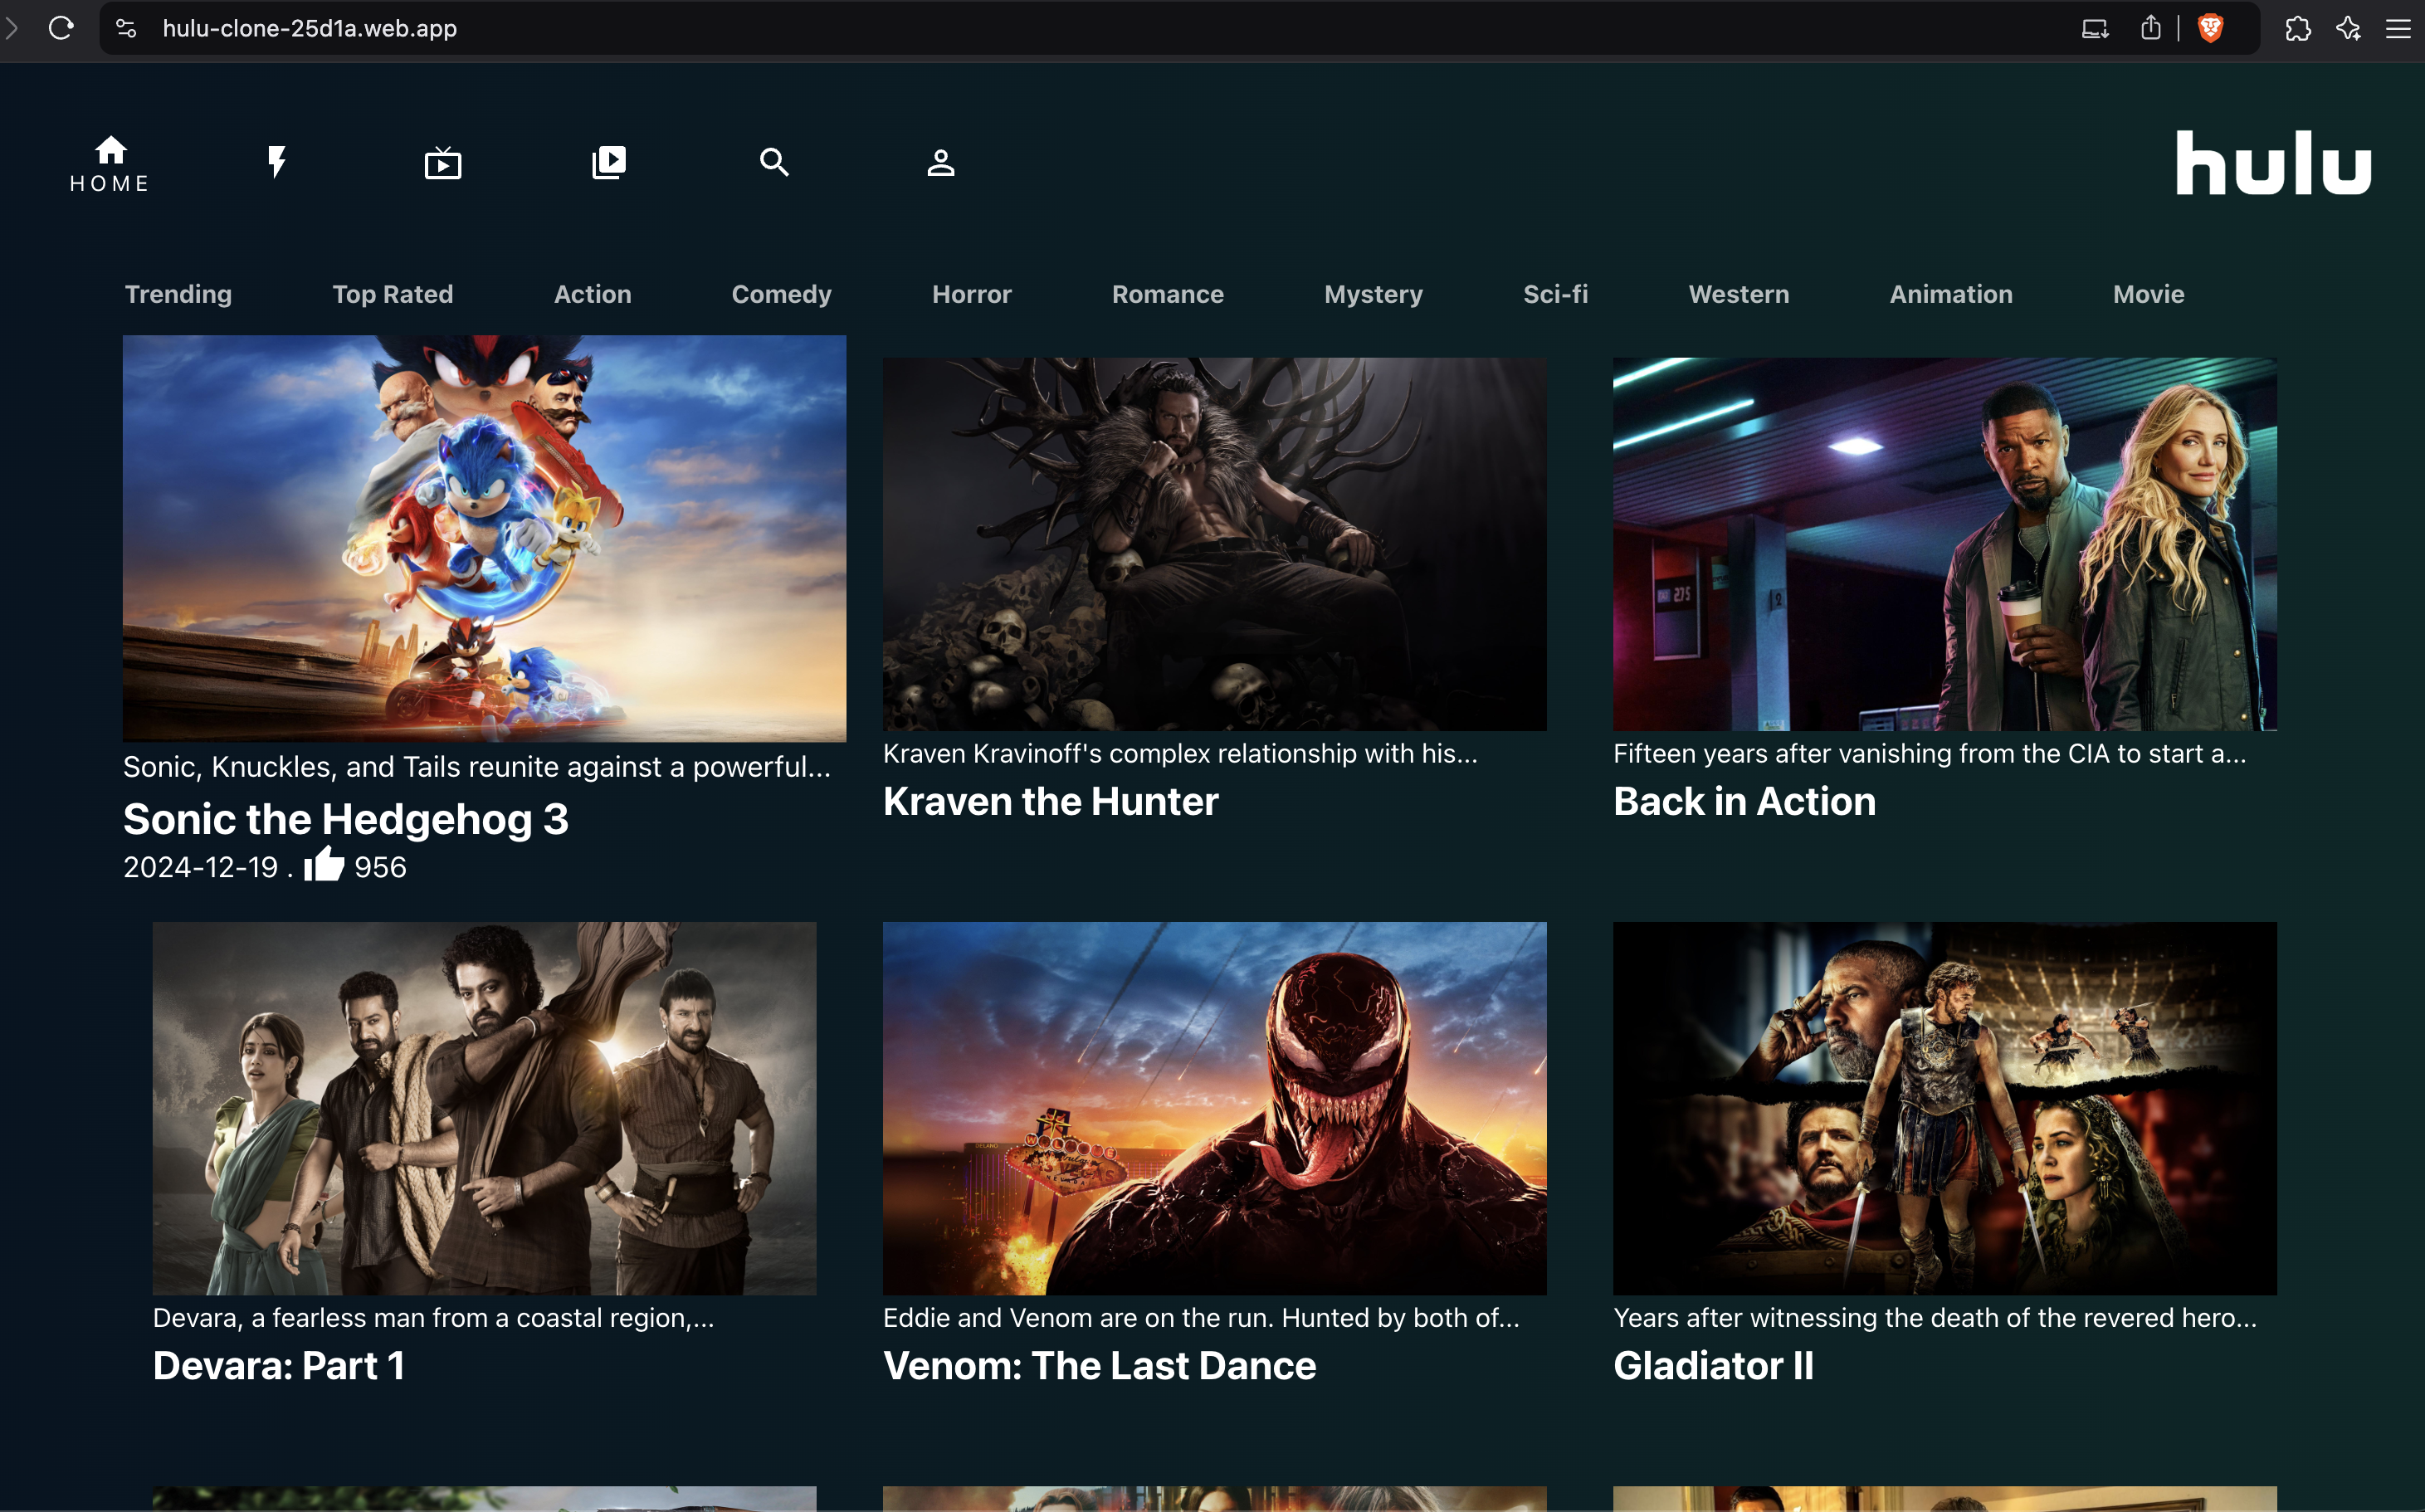Click the Sonic release date 2024-12-19
This screenshot has width=2425, height=1512.
(x=201, y=867)
